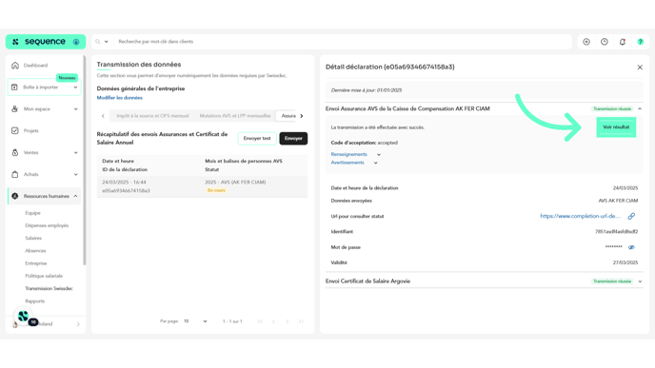The height and width of the screenshot is (368, 655).
Task: Open Boîte à importer menu item
Action: (x=45, y=87)
